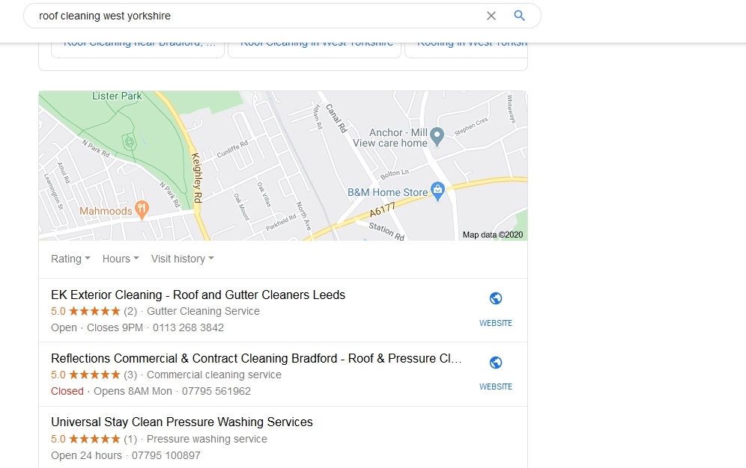Select the B&M Home Store map pin
746x468 pixels.
point(437,191)
